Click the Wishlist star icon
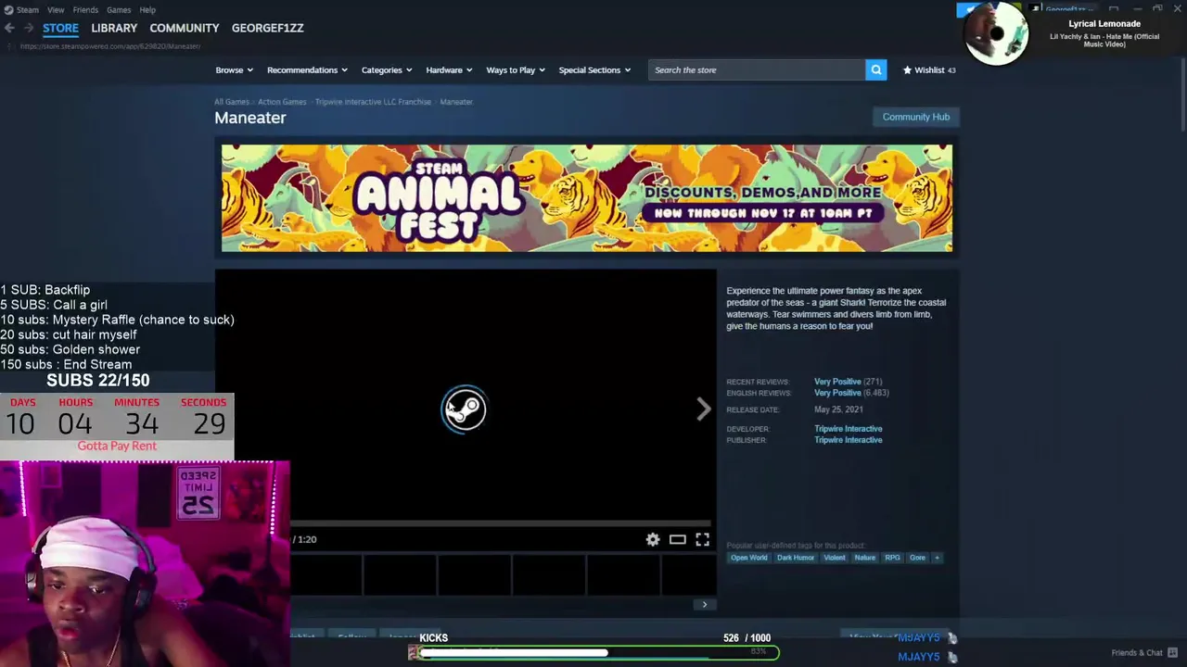Viewport: 1187px width, 667px height. pyautogui.click(x=907, y=69)
